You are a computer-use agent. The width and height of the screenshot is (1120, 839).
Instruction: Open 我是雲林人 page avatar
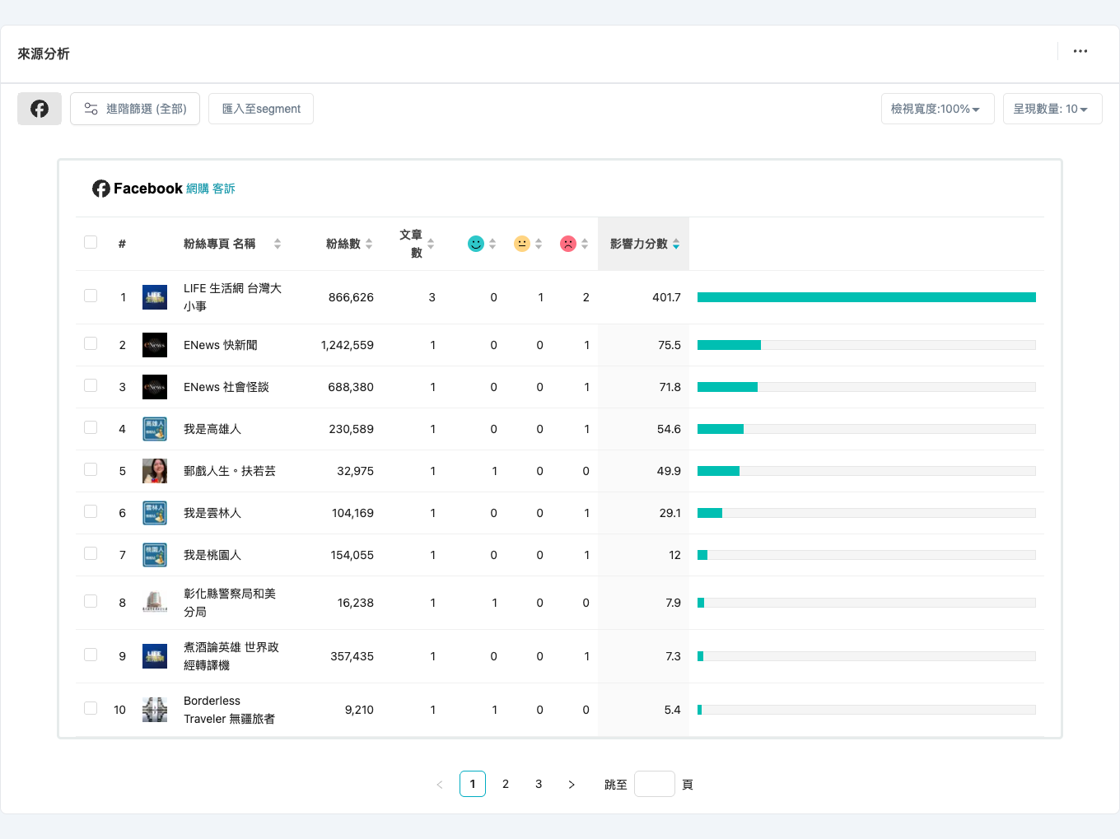(x=155, y=513)
